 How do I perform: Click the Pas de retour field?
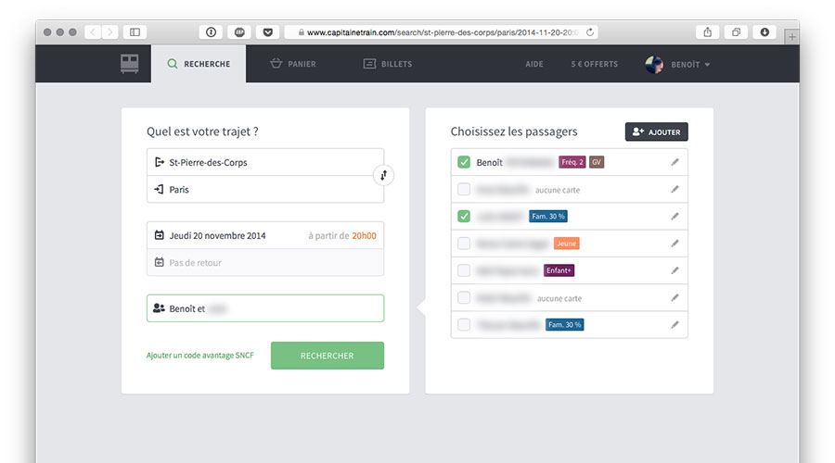[x=265, y=263]
